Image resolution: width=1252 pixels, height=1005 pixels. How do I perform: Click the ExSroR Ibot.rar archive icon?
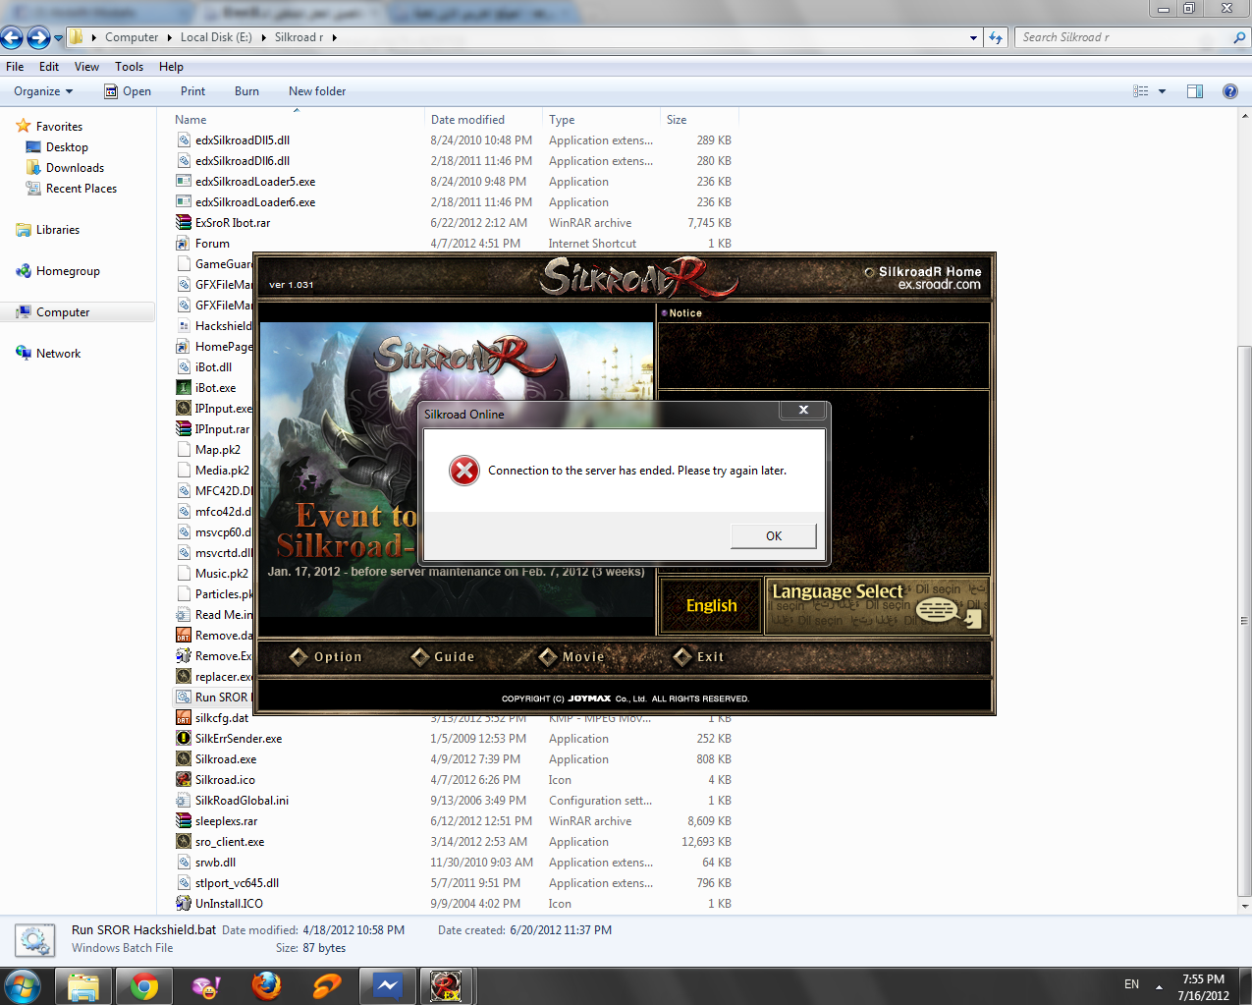coord(184,223)
